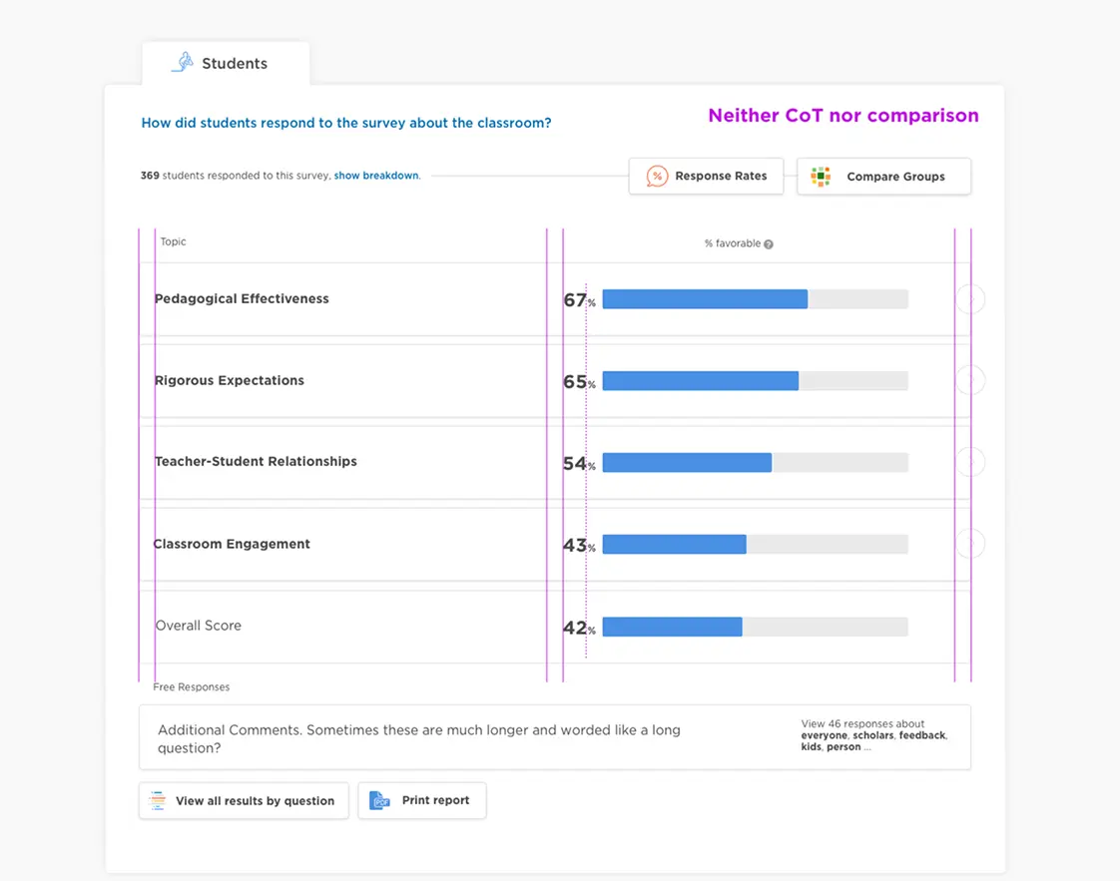Expand the circle beside the Pedagogical Effectiveness row
This screenshot has width=1120, height=881.
969,298
